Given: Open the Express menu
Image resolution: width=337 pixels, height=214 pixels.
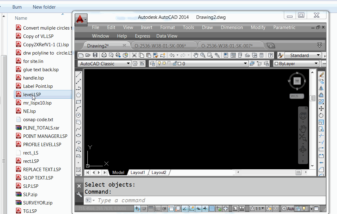Looking at the screenshot, I should pos(142,36).
